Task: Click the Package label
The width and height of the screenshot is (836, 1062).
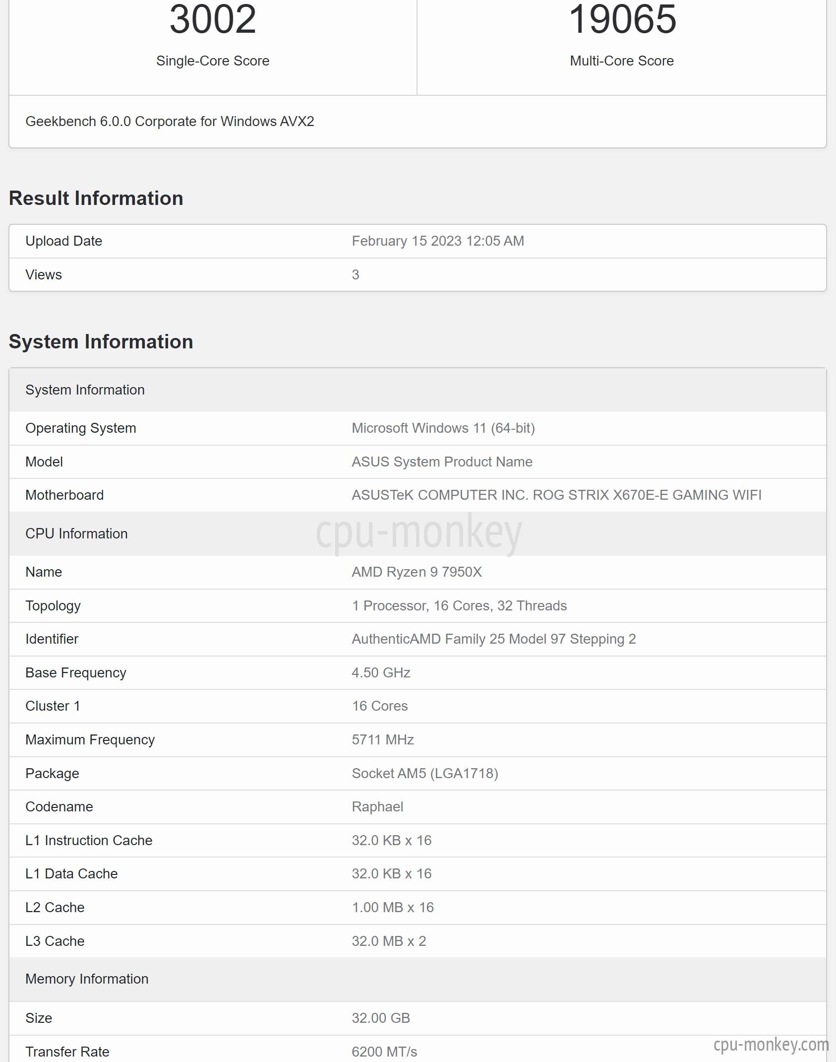Action: [x=52, y=774]
